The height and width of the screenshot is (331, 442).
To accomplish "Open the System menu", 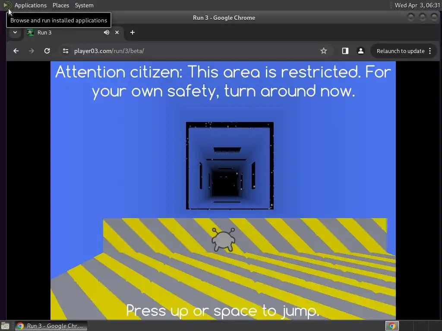I will (84, 5).
